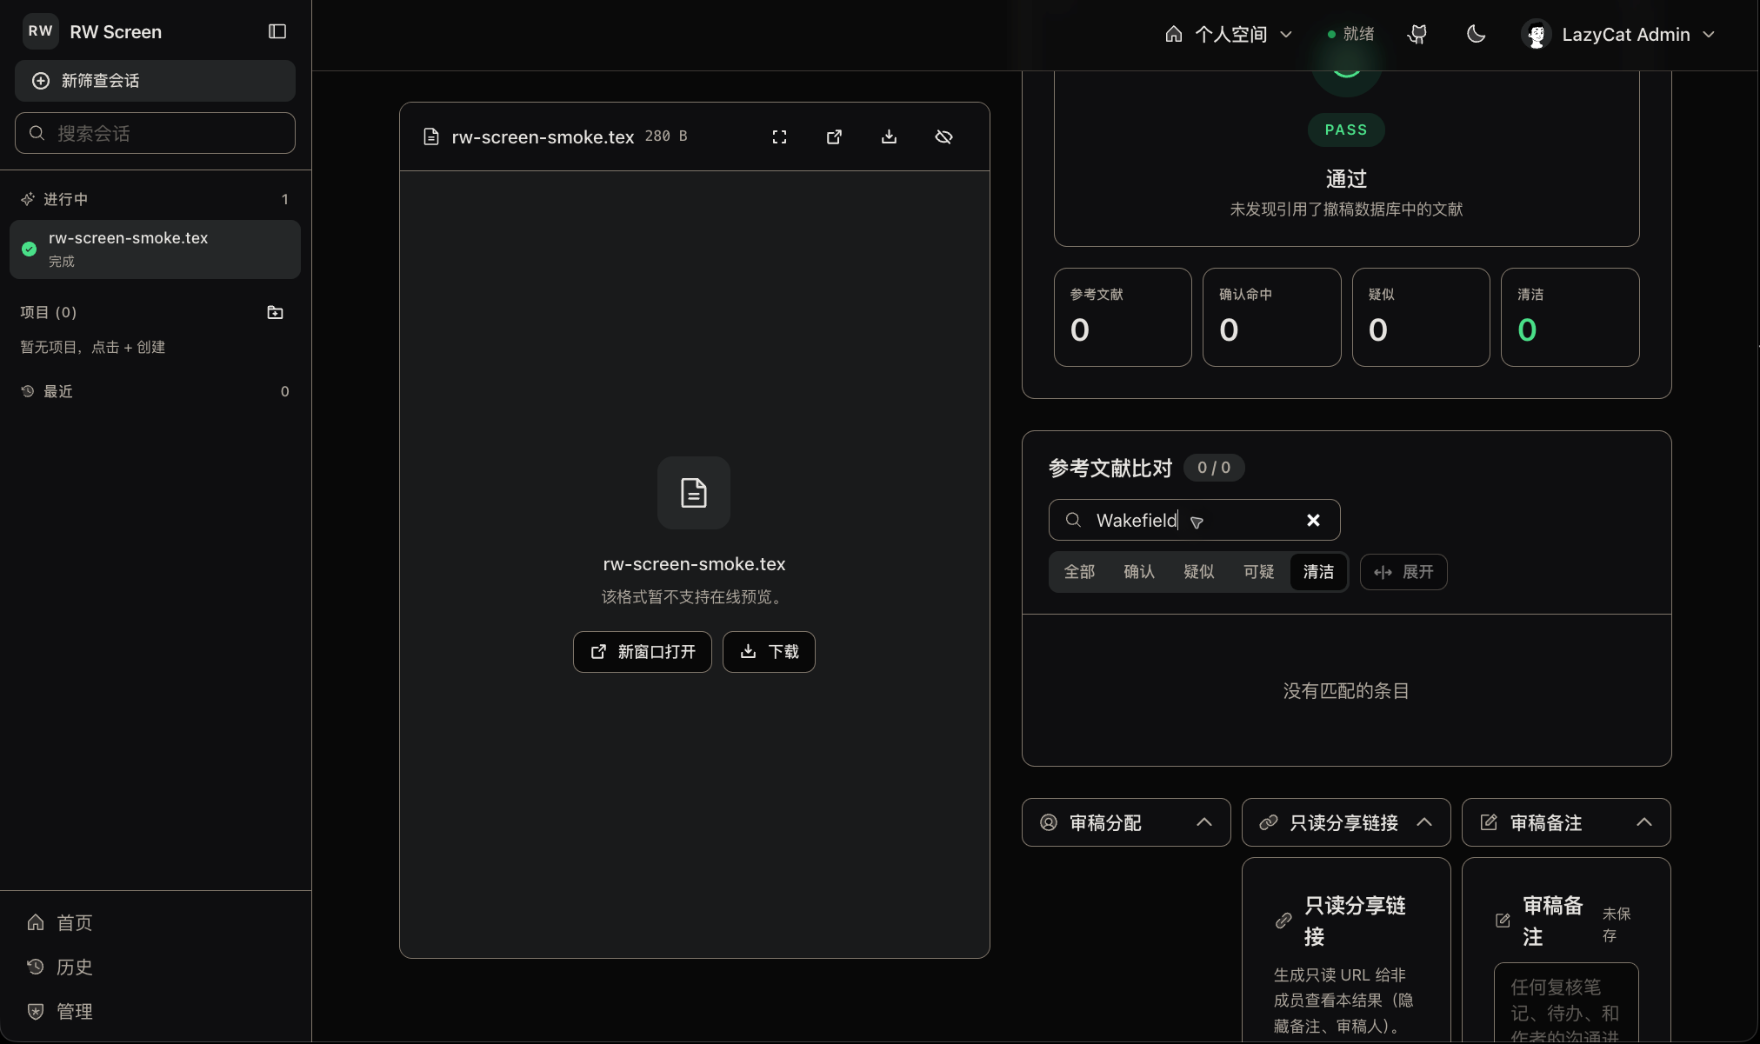Click the admin shield icon in sidebar
The width and height of the screenshot is (1760, 1044).
(36, 1011)
